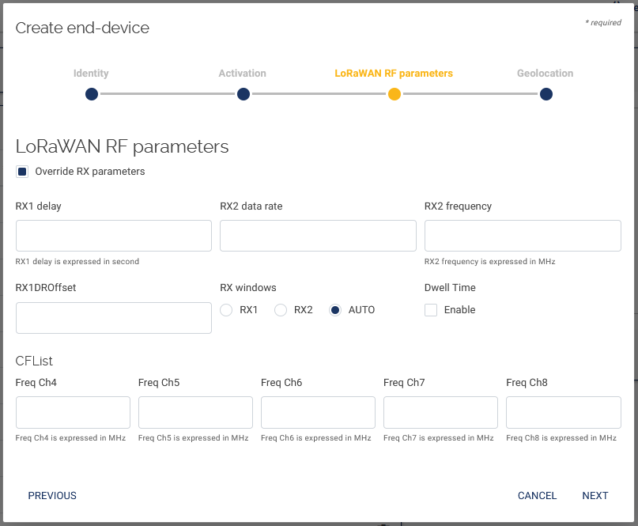
Task: Click the Identity step circle
Action: (x=92, y=94)
